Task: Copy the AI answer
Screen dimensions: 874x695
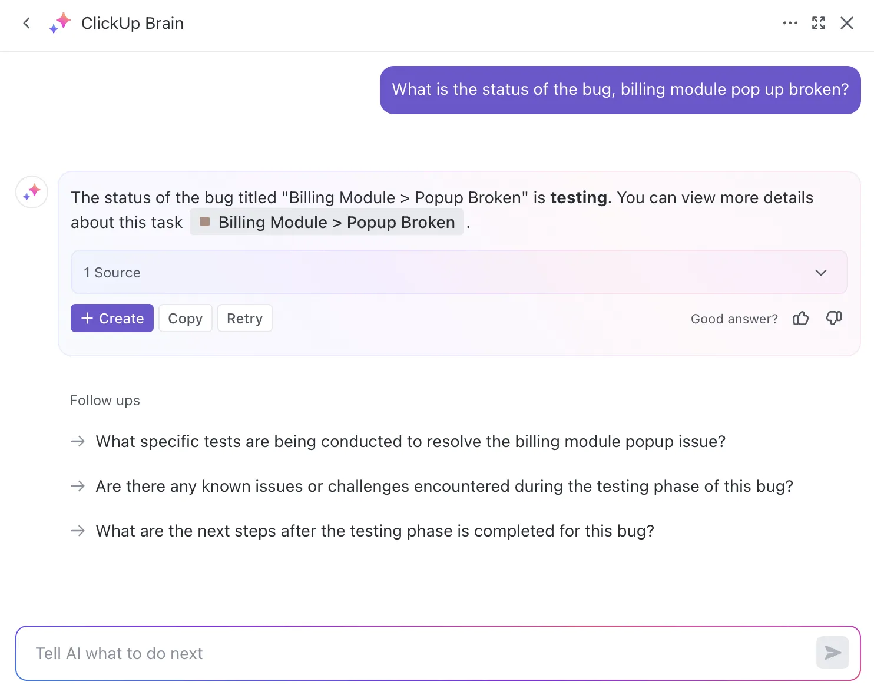Action: pyautogui.click(x=185, y=318)
